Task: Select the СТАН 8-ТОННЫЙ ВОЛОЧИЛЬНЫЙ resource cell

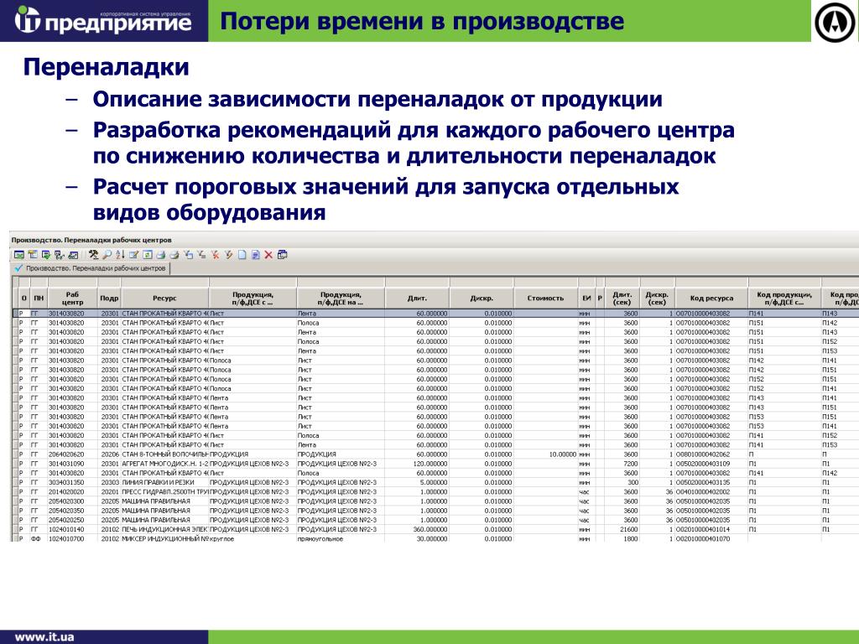Action: pos(164,454)
